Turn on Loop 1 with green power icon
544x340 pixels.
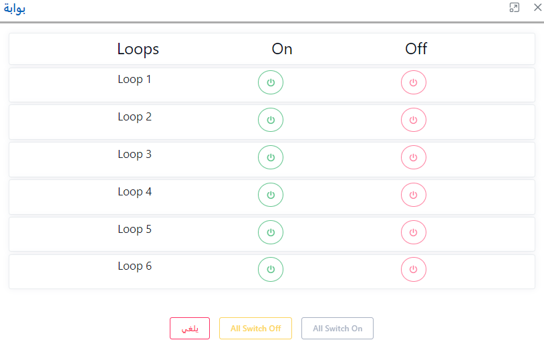click(271, 83)
